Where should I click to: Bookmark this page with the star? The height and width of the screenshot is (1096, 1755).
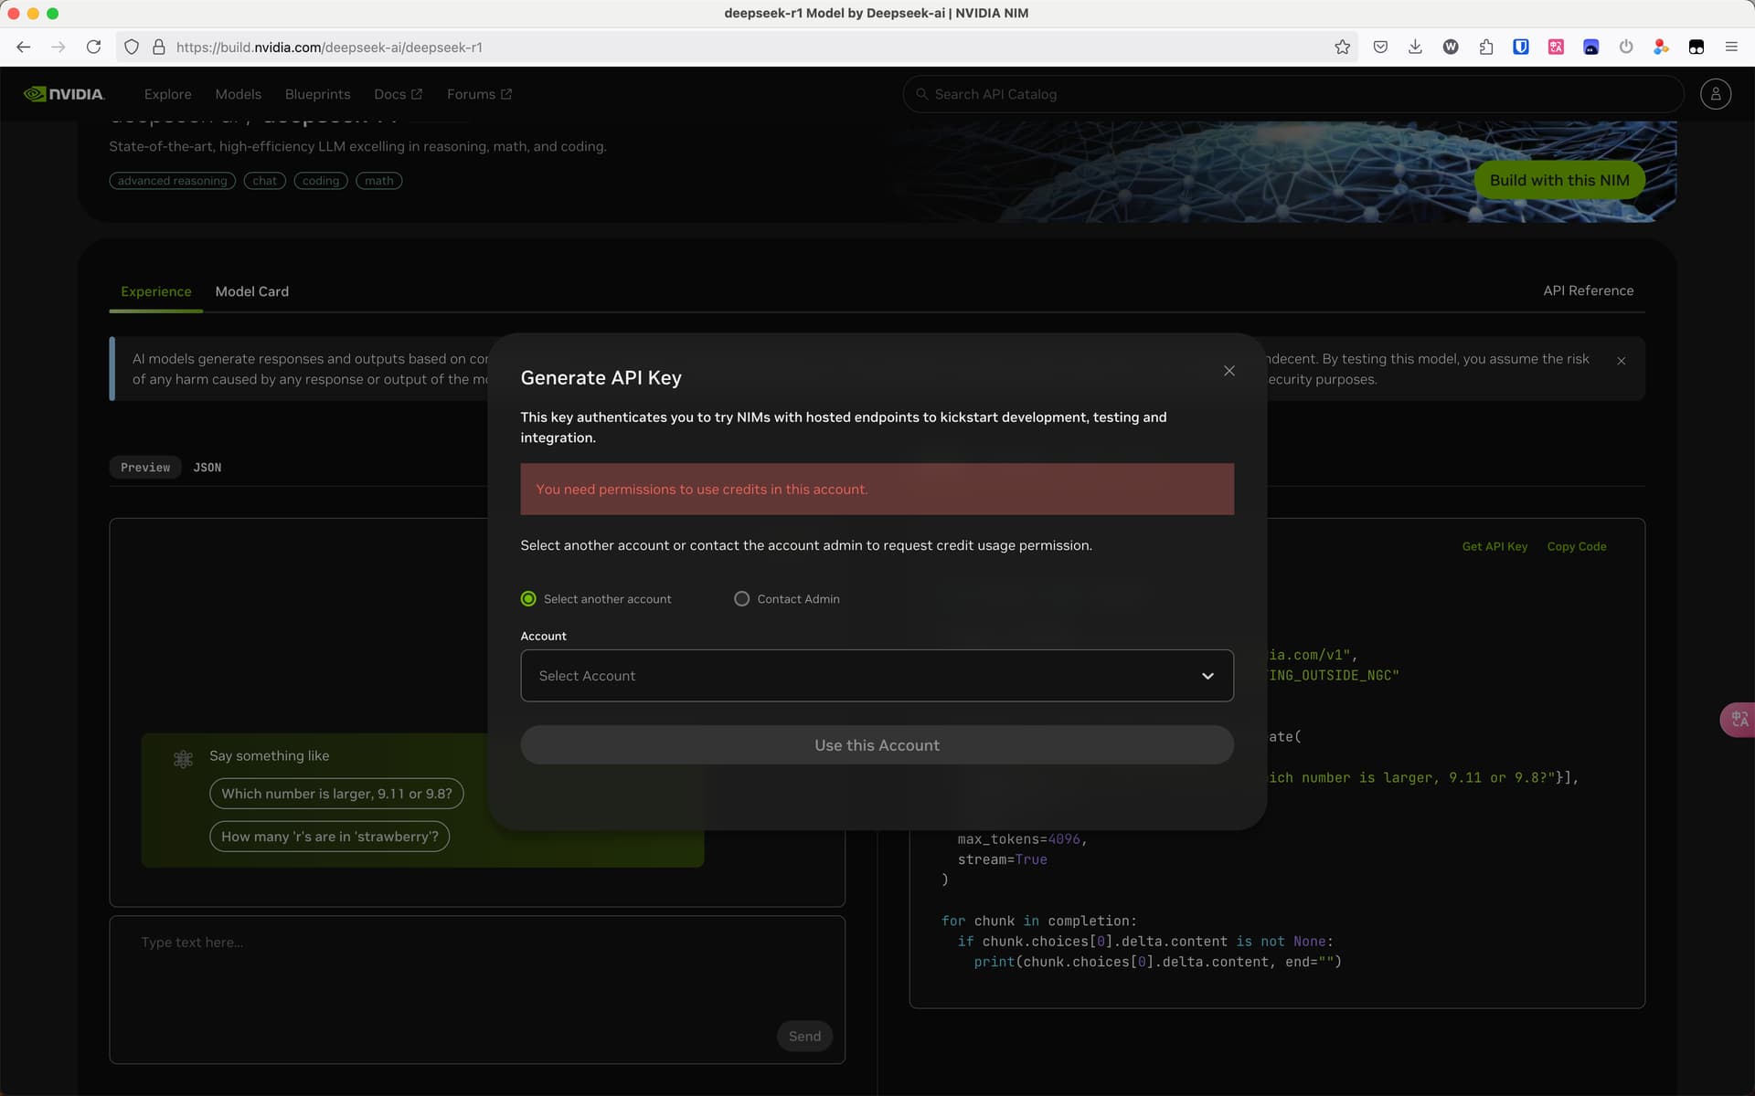[1342, 47]
